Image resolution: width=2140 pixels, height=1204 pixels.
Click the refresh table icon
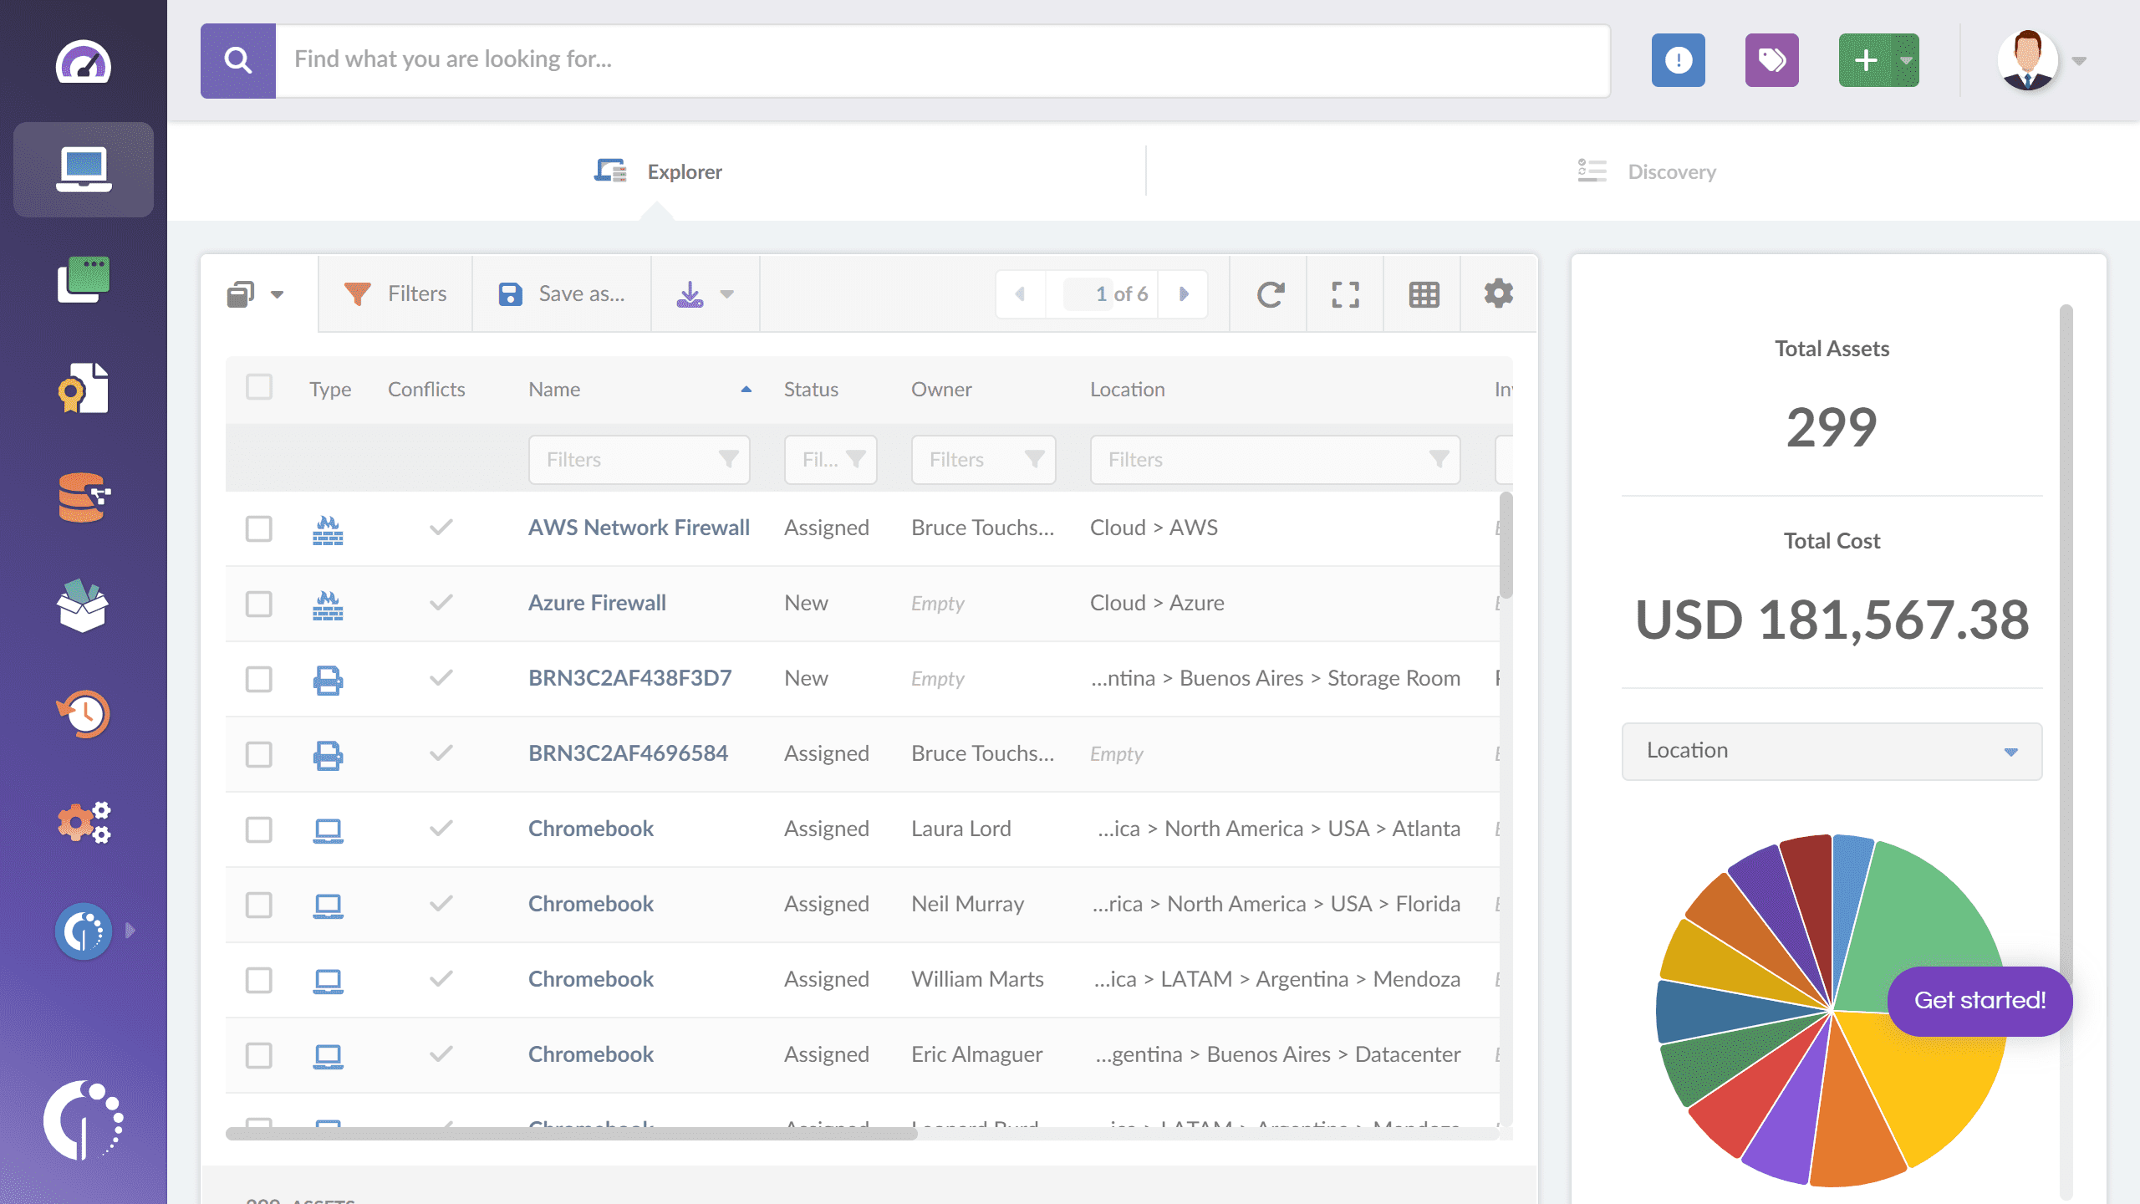1270,294
